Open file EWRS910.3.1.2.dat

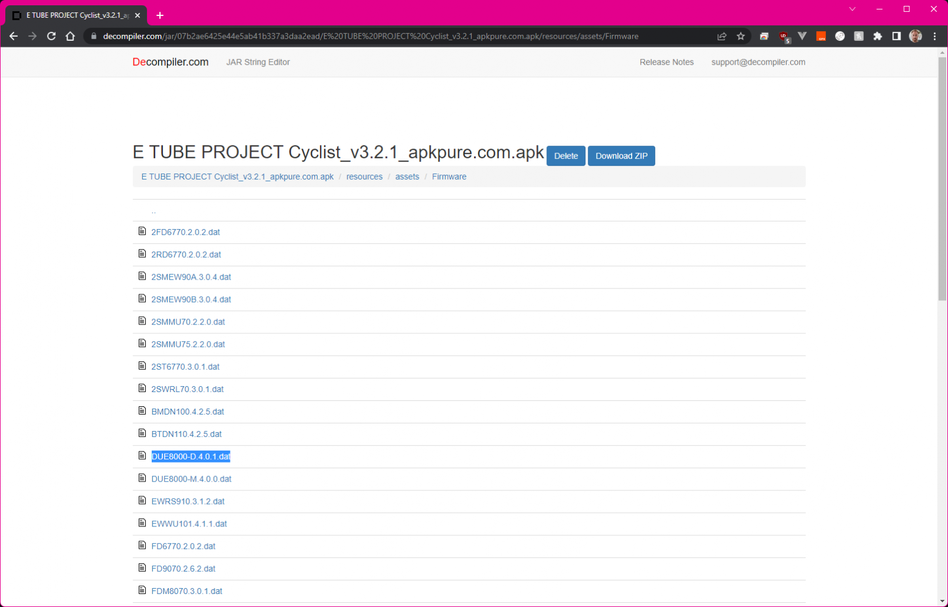pyautogui.click(x=188, y=502)
